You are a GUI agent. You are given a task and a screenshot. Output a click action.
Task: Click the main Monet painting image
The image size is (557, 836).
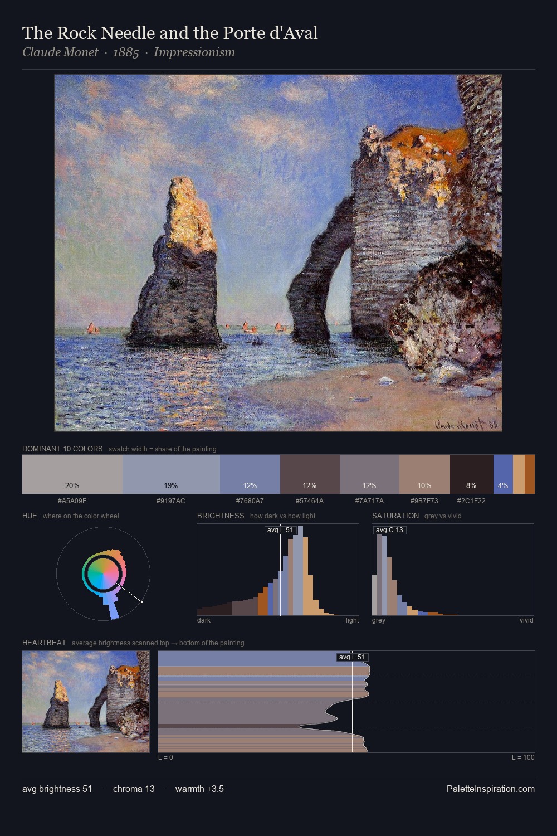point(278,253)
